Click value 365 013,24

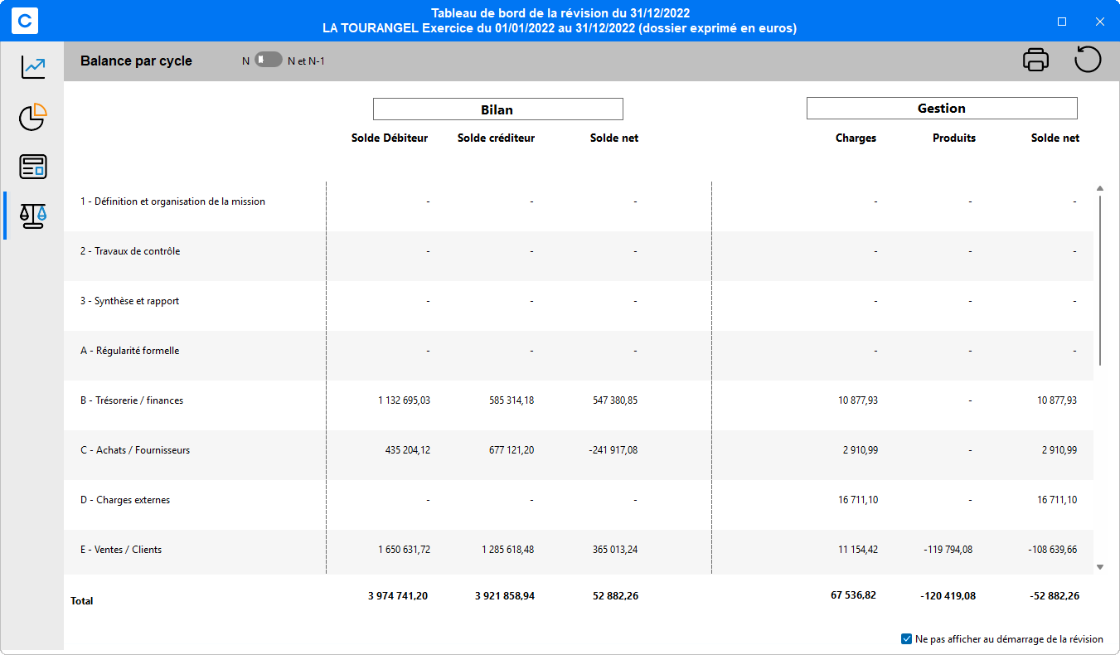(x=615, y=550)
